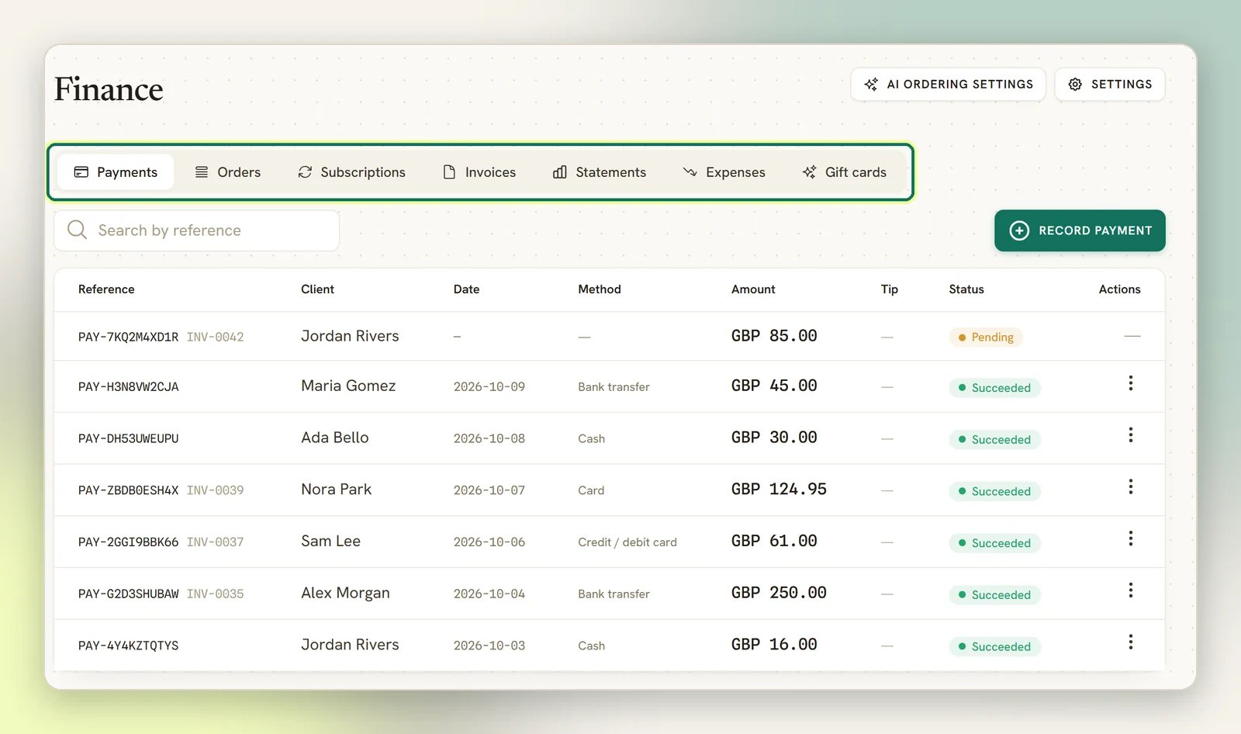
Task: Click the sparkle icon in AI Ordering Settings
Action: (871, 84)
